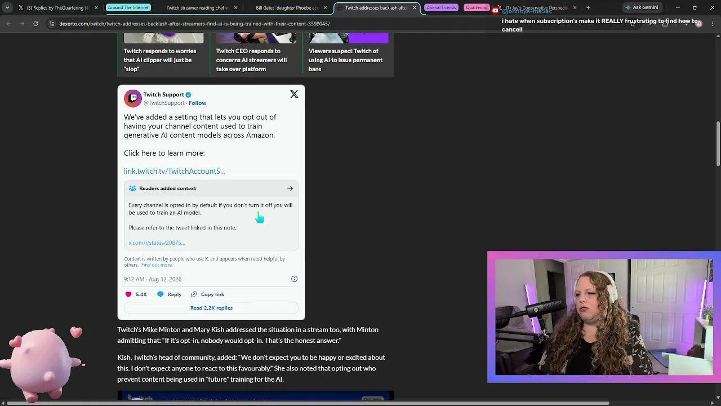Click the Twitch CEO responds article thumbnail
Image resolution: width=721 pixels, height=406 pixels.
tap(256, 38)
